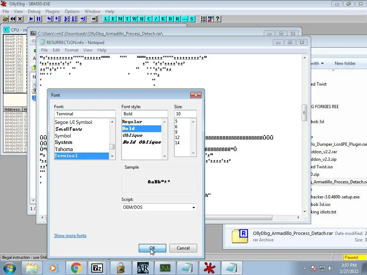Viewport: 367px width, 275px height.
Task: Restart program using the rewind icon
Action: [13, 19]
